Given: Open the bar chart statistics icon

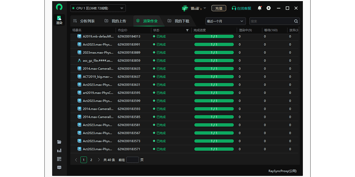Looking at the screenshot, I should 59,150.
